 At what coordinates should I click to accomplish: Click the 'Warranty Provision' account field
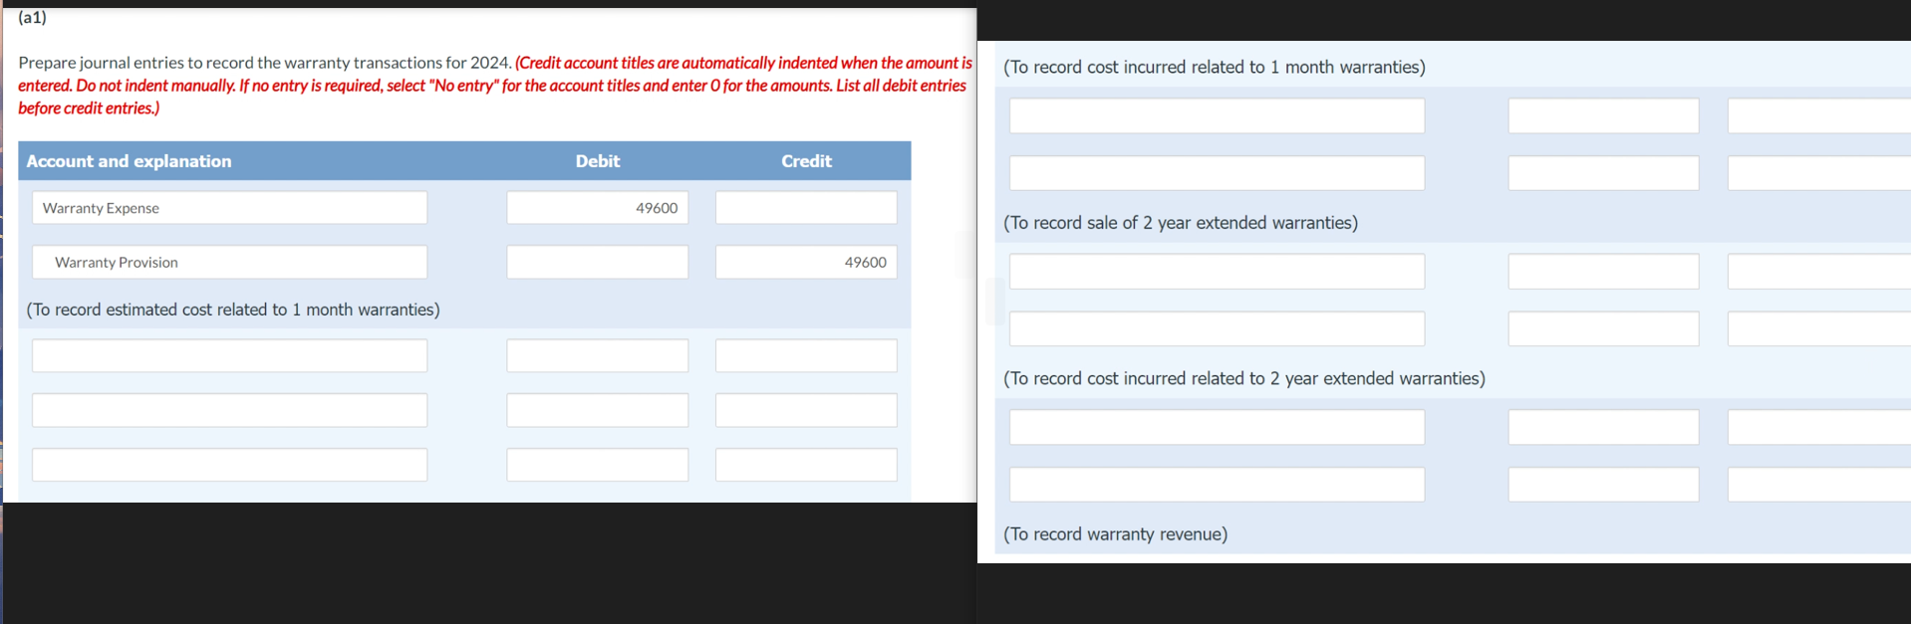[x=229, y=263]
